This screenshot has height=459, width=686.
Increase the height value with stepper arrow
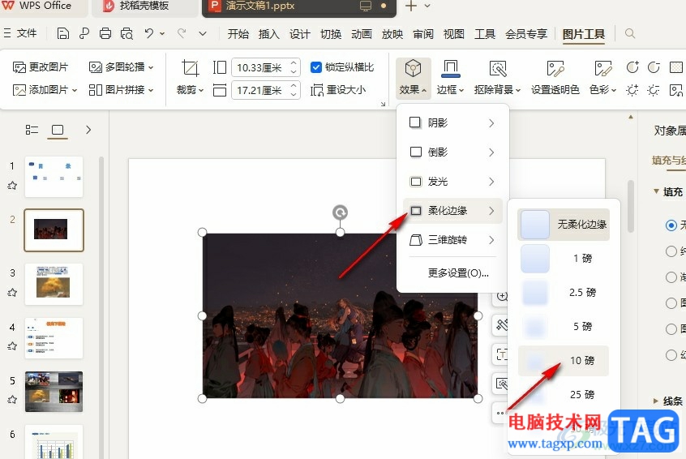(294, 63)
